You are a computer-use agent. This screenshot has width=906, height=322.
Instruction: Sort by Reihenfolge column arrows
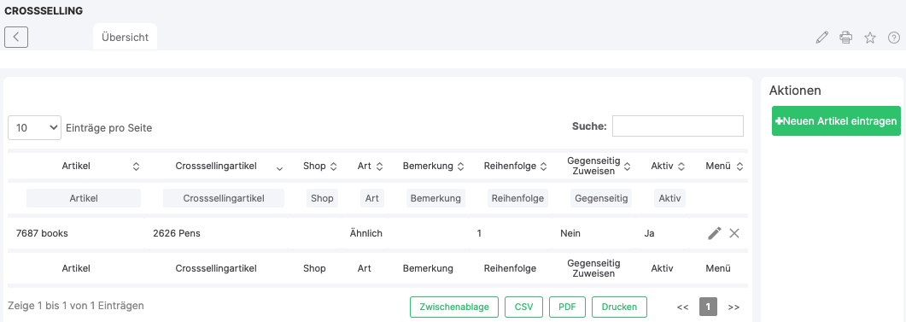coord(542,167)
